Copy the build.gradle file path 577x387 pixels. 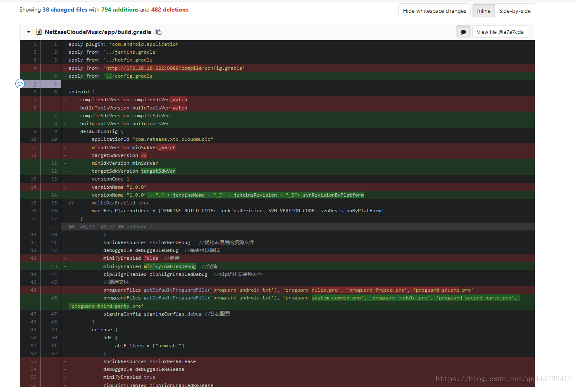[x=158, y=32]
